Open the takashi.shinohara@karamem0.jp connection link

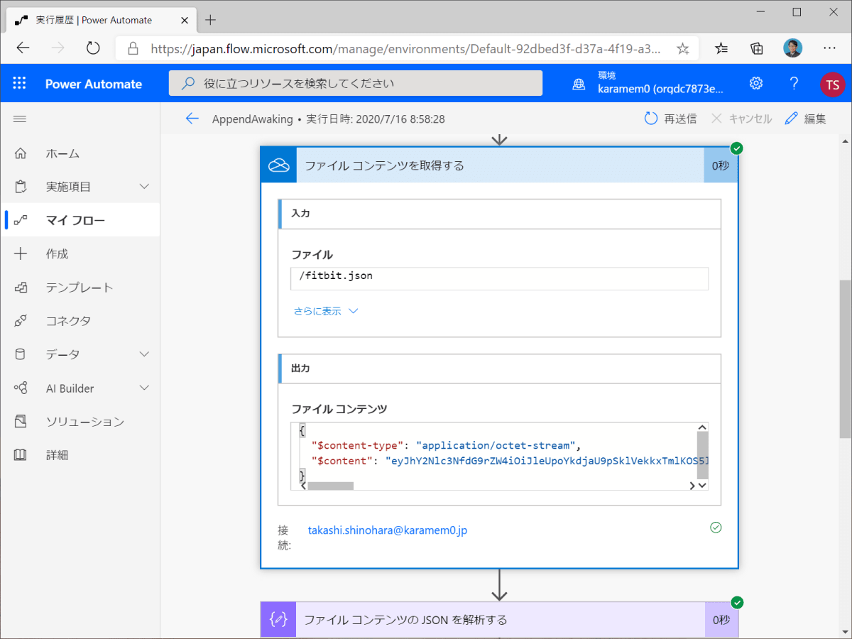388,530
